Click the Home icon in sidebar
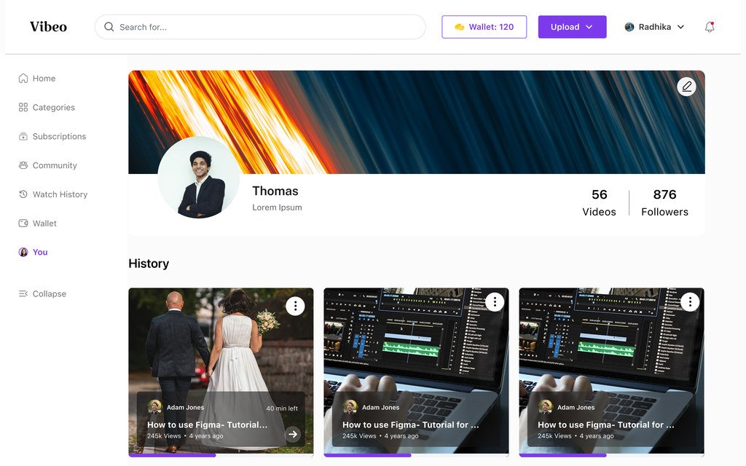The width and height of the screenshot is (746, 466). 23,78
